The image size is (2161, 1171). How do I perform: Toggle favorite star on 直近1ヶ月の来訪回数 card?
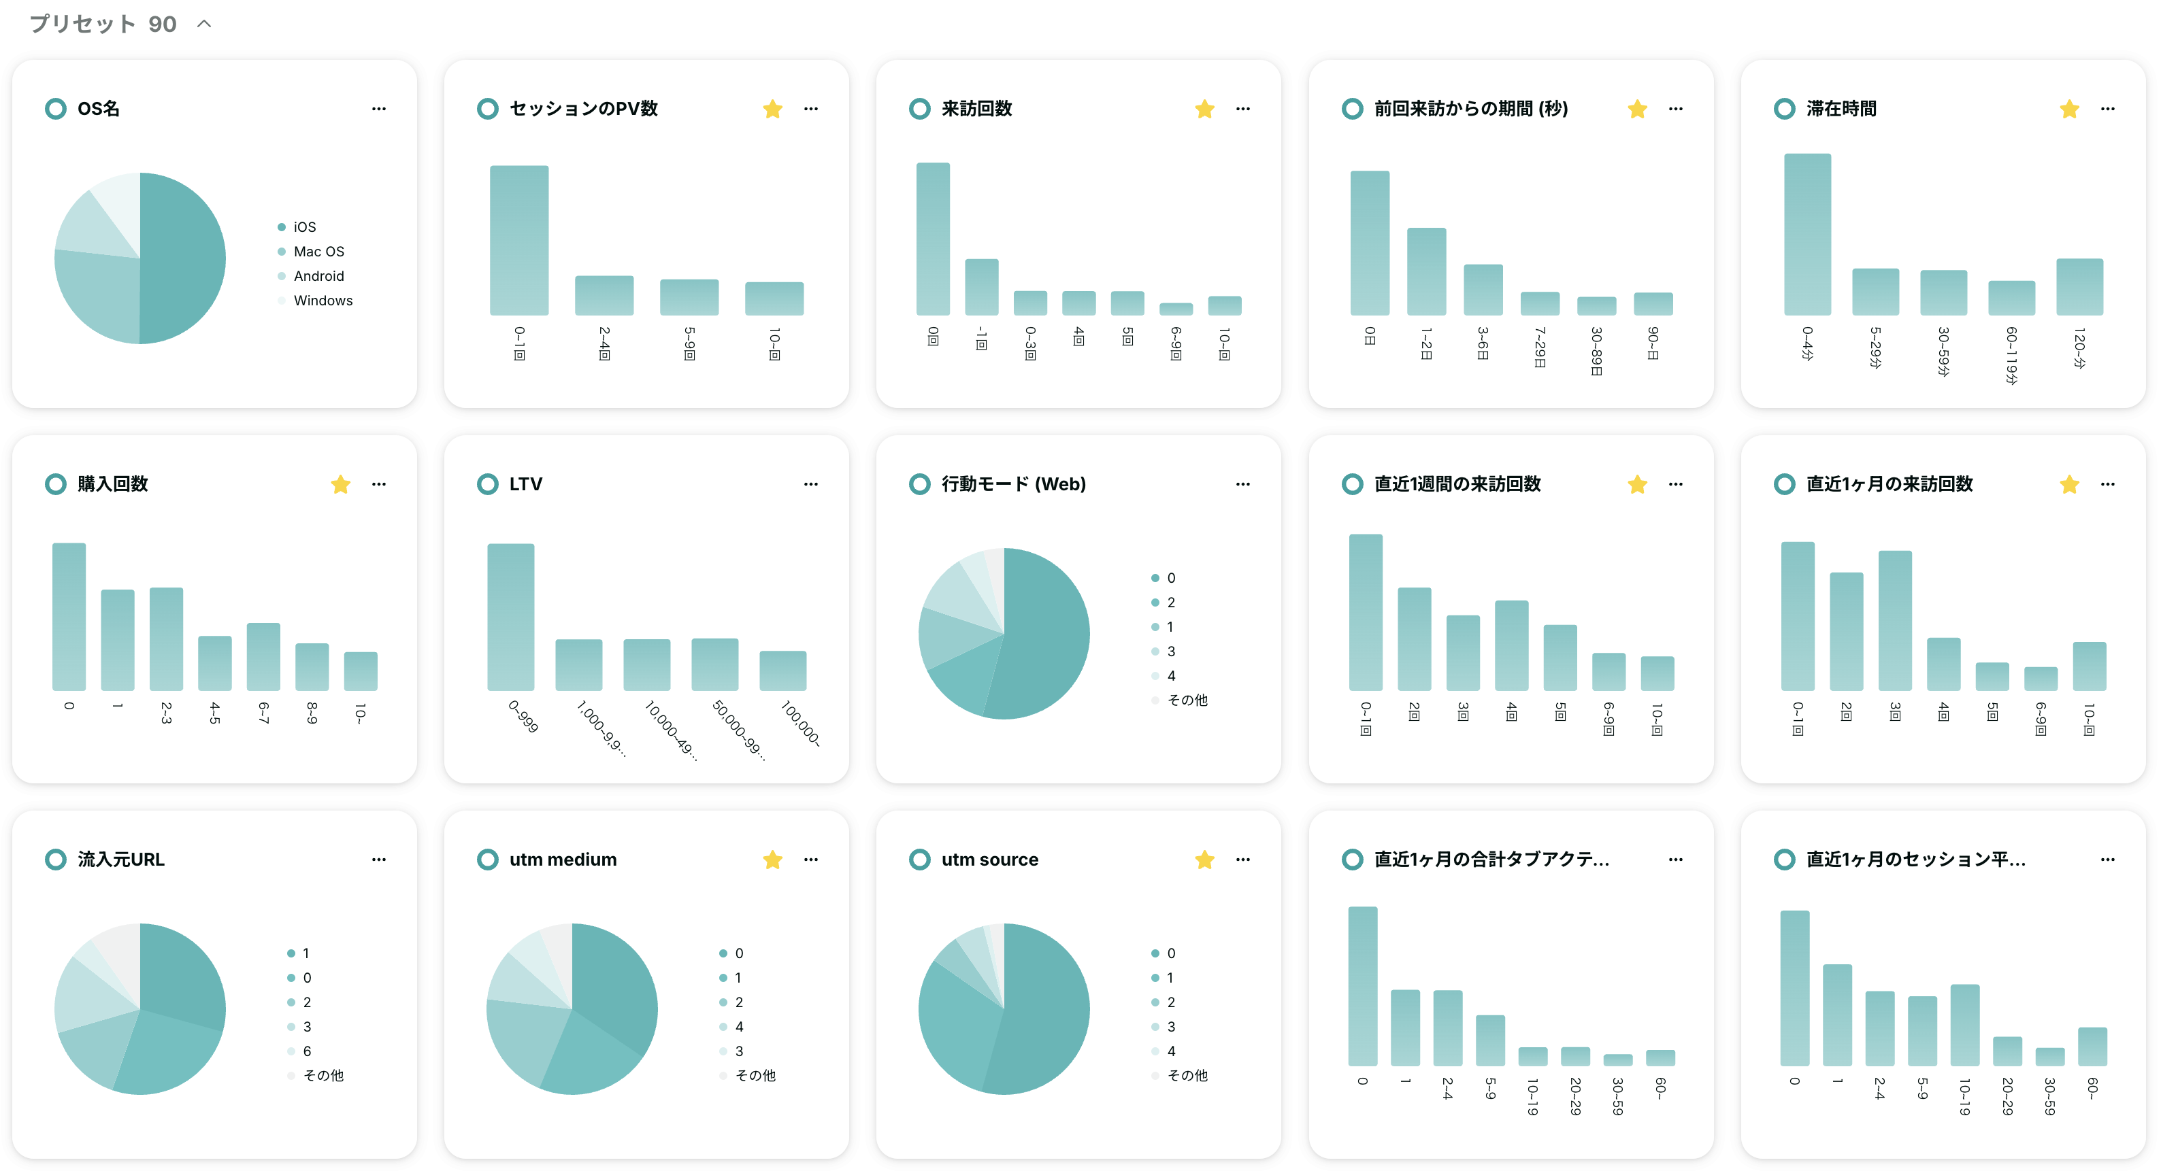click(2068, 484)
